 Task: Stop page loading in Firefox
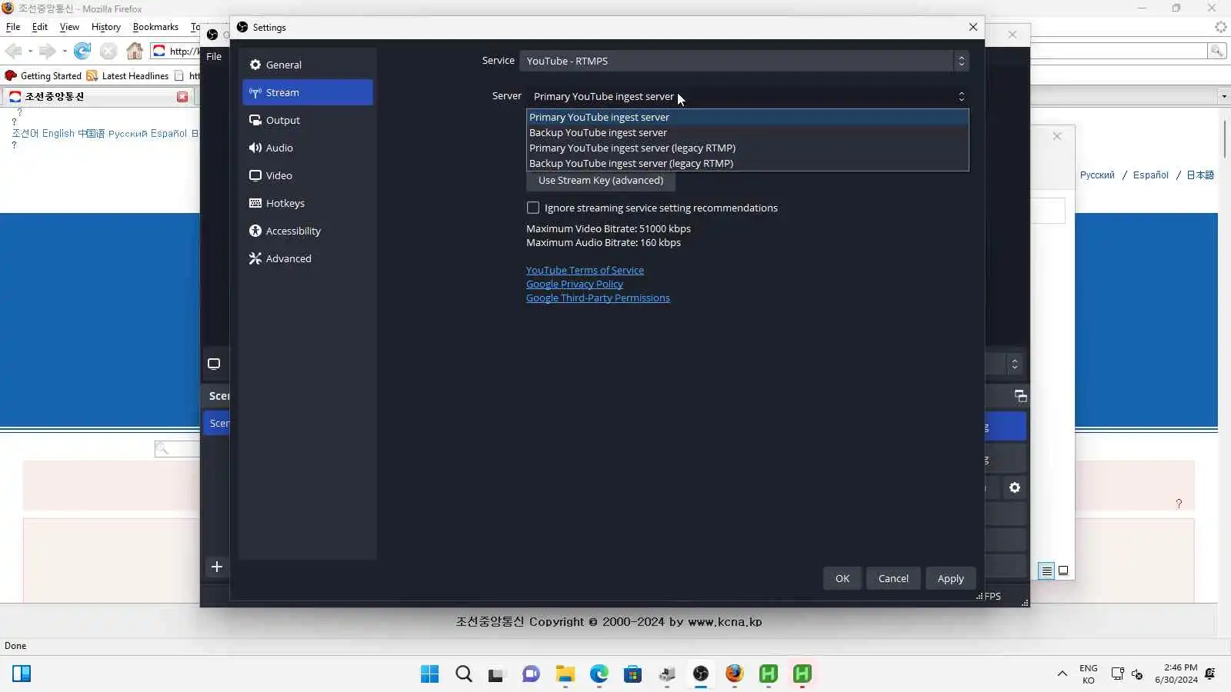(108, 52)
